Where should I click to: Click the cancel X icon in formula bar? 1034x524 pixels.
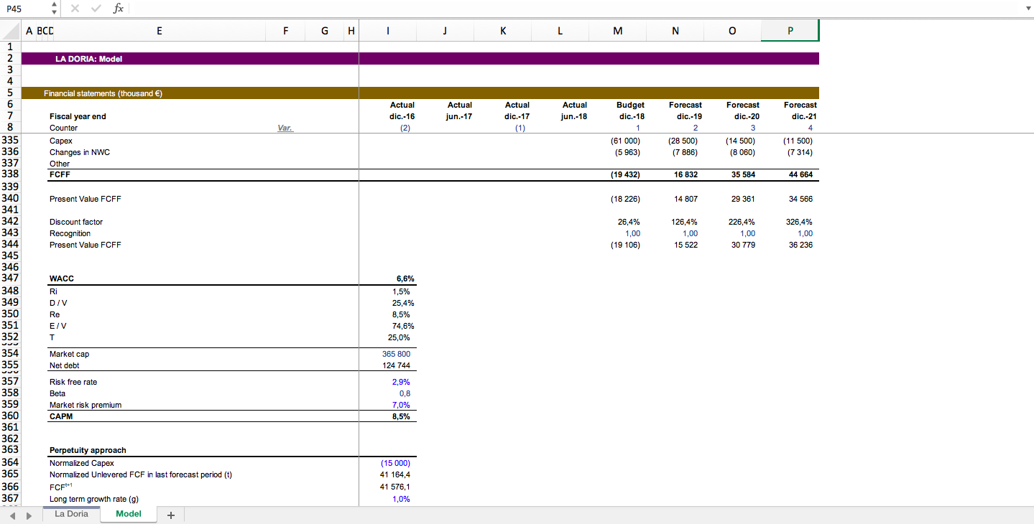coord(75,8)
